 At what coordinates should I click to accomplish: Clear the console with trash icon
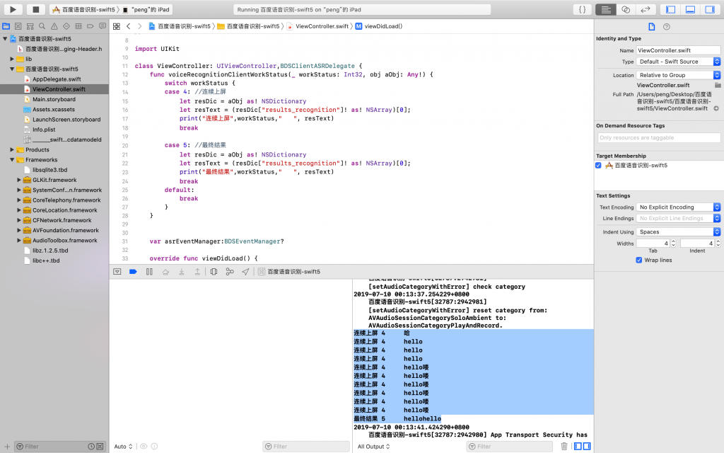point(564,446)
